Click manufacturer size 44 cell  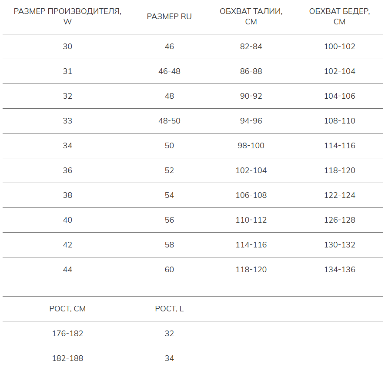click(x=67, y=270)
